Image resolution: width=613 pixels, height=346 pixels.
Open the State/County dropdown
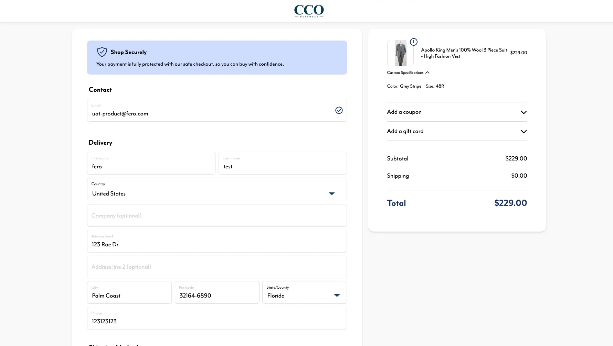tap(304, 293)
